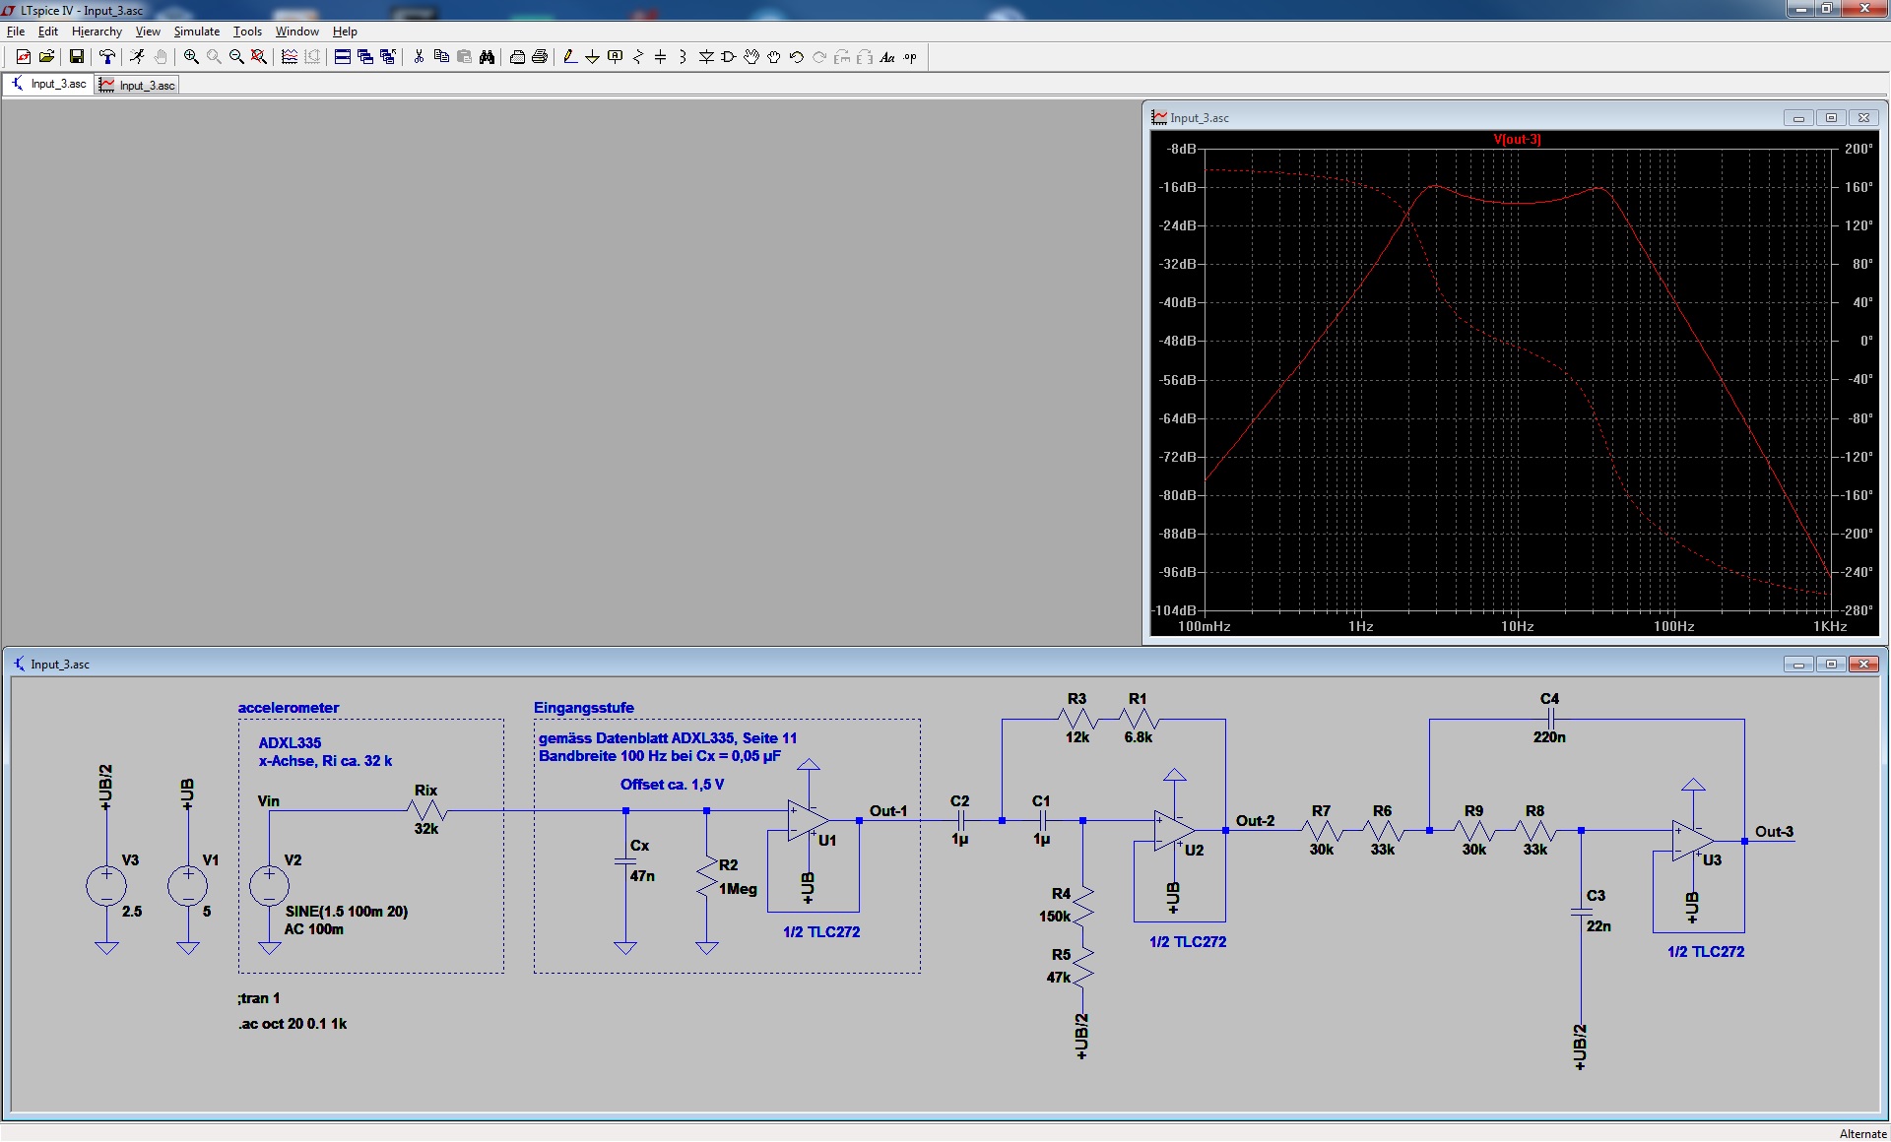Click the Out-3 net label
Screen dimensions: 1891x1142
(x=1774, y=832)
